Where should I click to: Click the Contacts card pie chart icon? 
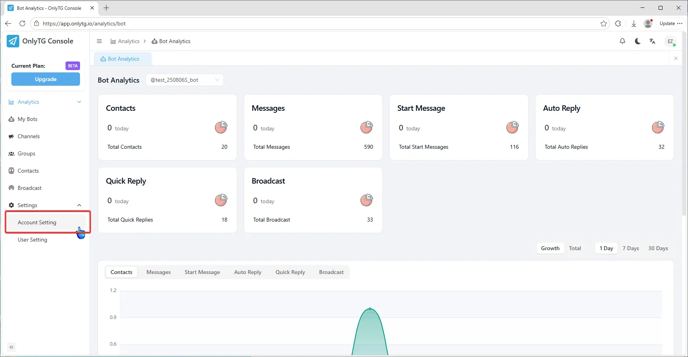221,127
